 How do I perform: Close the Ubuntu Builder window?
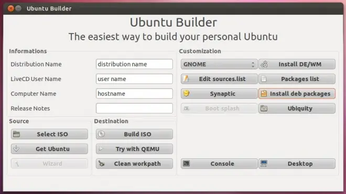10,8
